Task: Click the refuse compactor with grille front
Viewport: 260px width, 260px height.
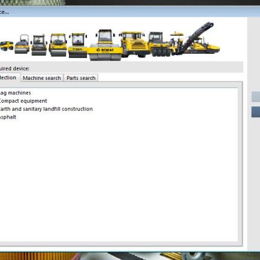Action: (135, 44)
